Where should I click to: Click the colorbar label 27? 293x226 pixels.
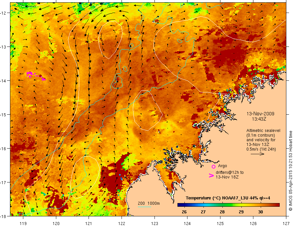(203, 212)
